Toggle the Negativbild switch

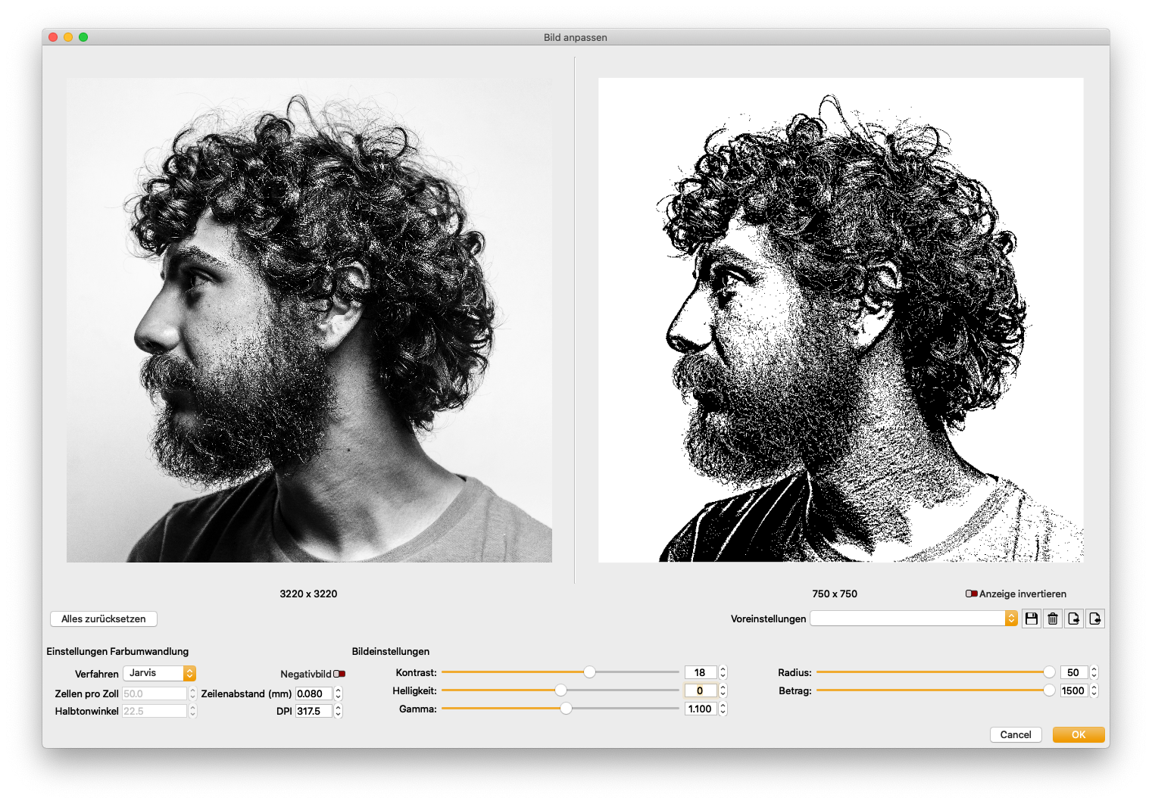[x=339, y=674]
